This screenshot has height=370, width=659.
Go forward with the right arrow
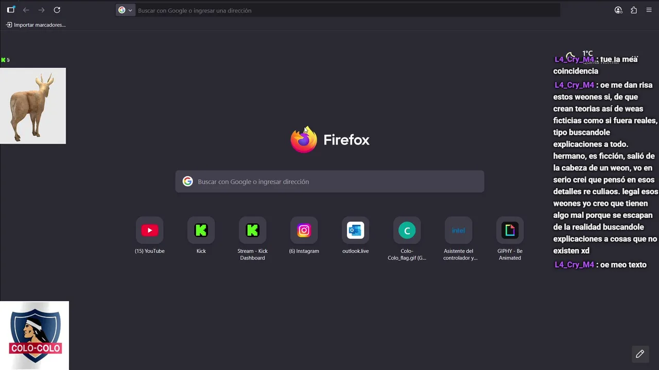coord(42,10)
